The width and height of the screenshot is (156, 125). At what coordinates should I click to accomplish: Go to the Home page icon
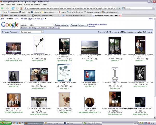pos(21,8)
